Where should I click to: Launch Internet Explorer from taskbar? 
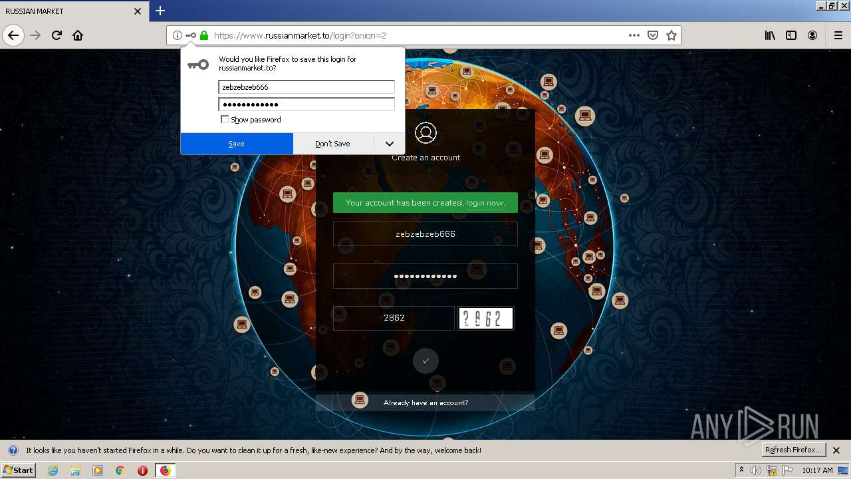point(53,470)
